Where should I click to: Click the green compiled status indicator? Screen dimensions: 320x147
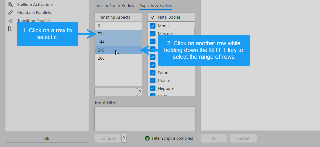[x=147, y=138]
